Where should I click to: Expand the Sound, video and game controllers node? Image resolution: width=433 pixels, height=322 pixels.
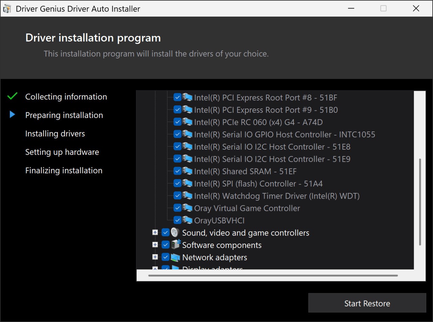(155, 232)
